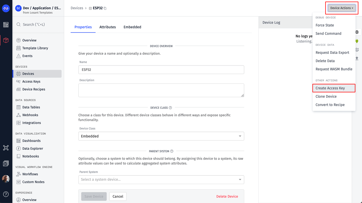The height and width of the screenshot is (203, 362).
Task: Click the Data Tables grid icon
Action: [18, 107]
